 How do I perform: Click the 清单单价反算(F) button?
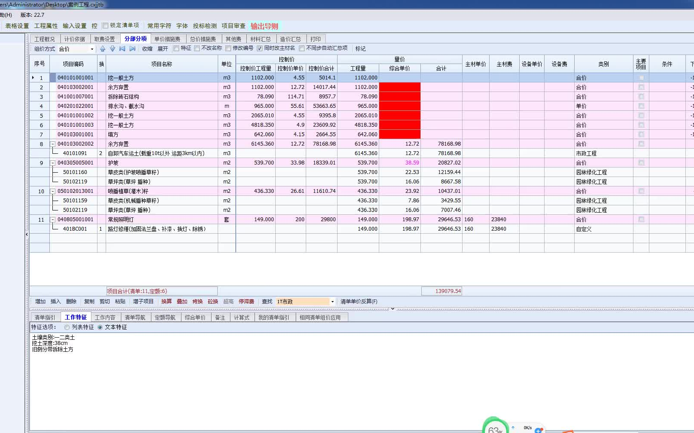point(359,302)
